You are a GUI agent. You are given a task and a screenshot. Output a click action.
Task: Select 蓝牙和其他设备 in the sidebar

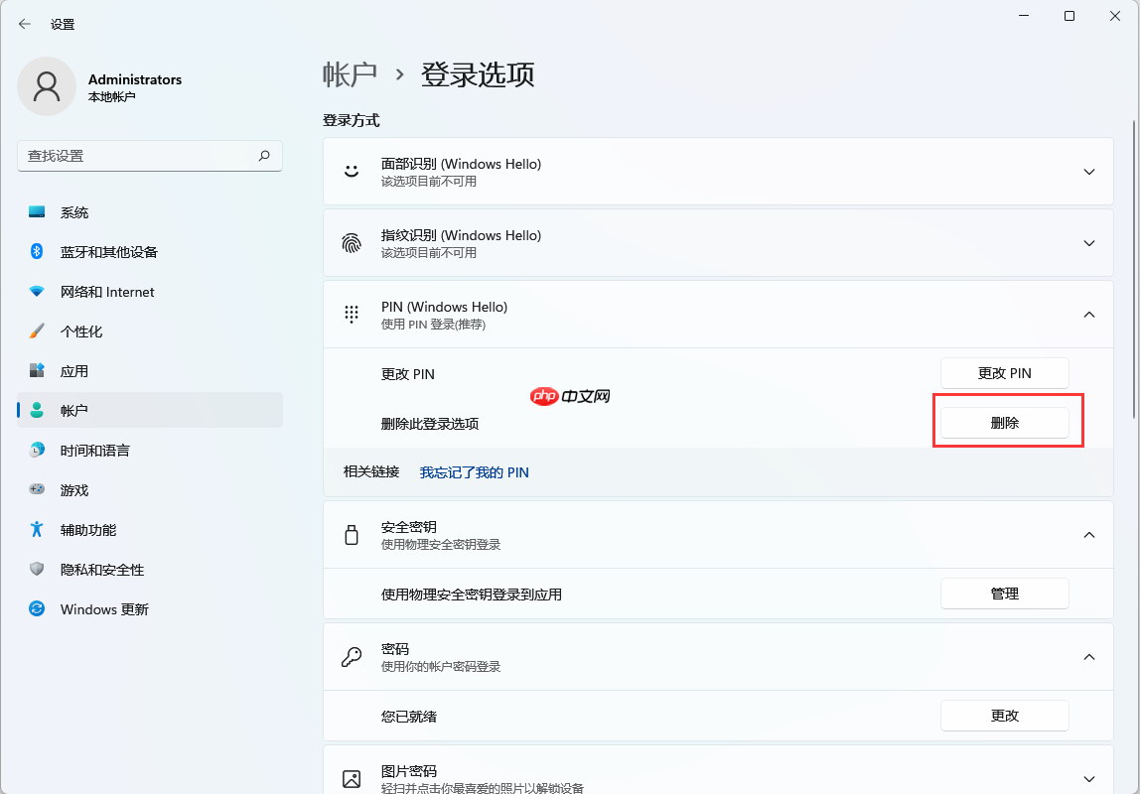pyautogui.click(x=107, y=251)
